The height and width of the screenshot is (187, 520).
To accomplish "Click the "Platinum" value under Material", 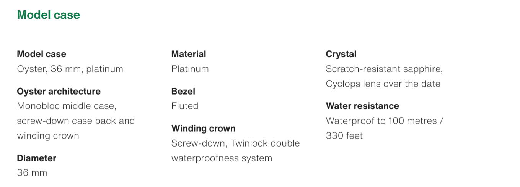I will [x=190, y=69].
